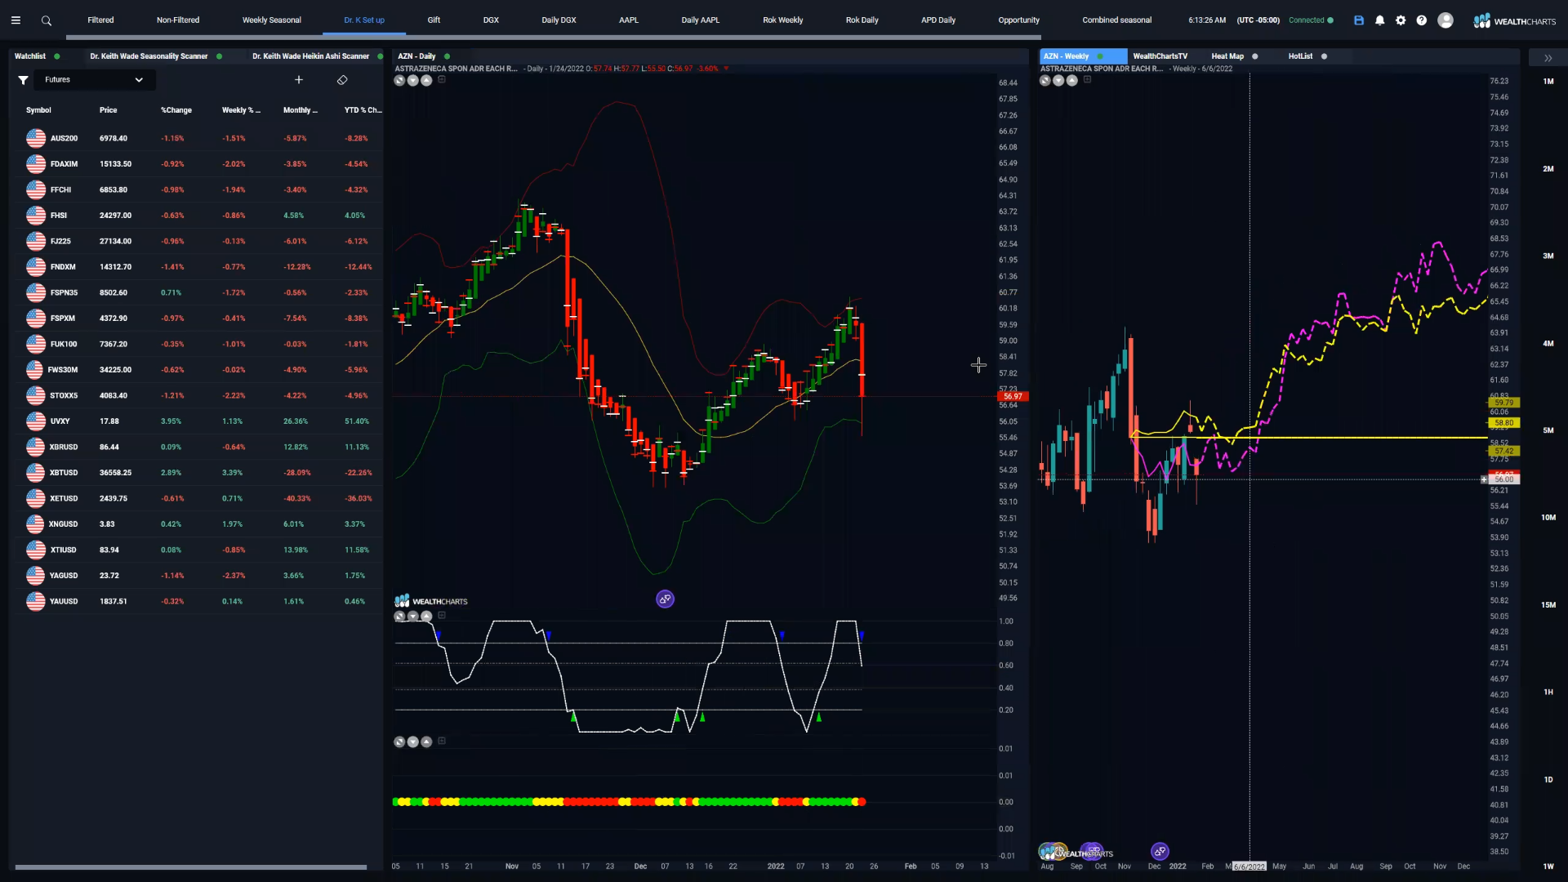Image resolution: width=1568 pixels, height=882 pixels.
Task: Open the UTC -05:00 timezone selector
Action: [1258, 20]
